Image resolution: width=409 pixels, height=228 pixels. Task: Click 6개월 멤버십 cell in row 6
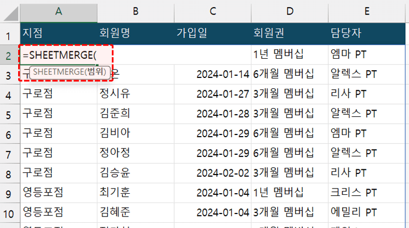[x=290, y=134]
